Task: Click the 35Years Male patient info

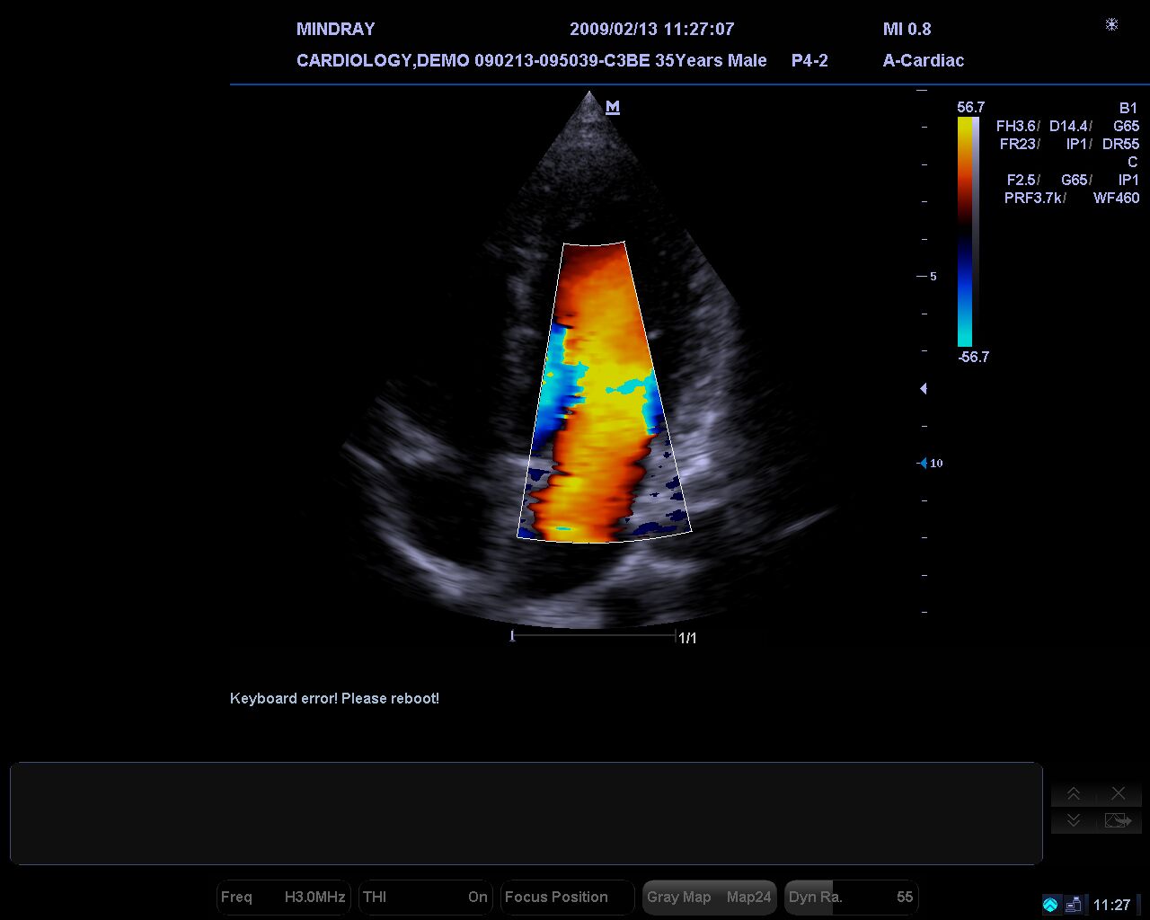Action: tap(711, 60)
